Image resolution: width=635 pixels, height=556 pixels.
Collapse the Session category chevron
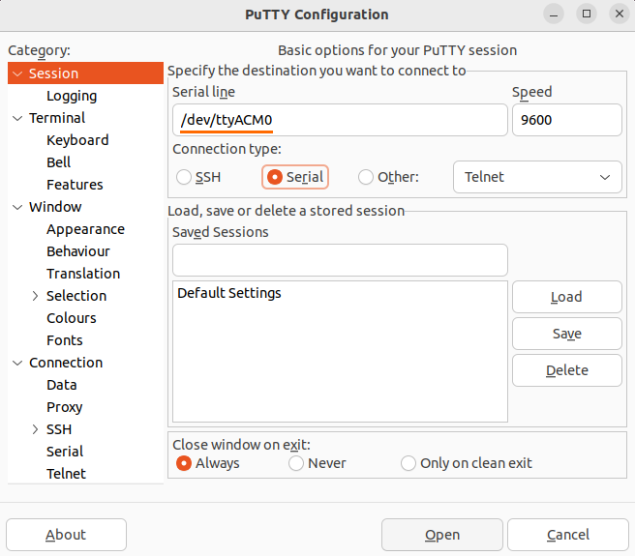17,73
